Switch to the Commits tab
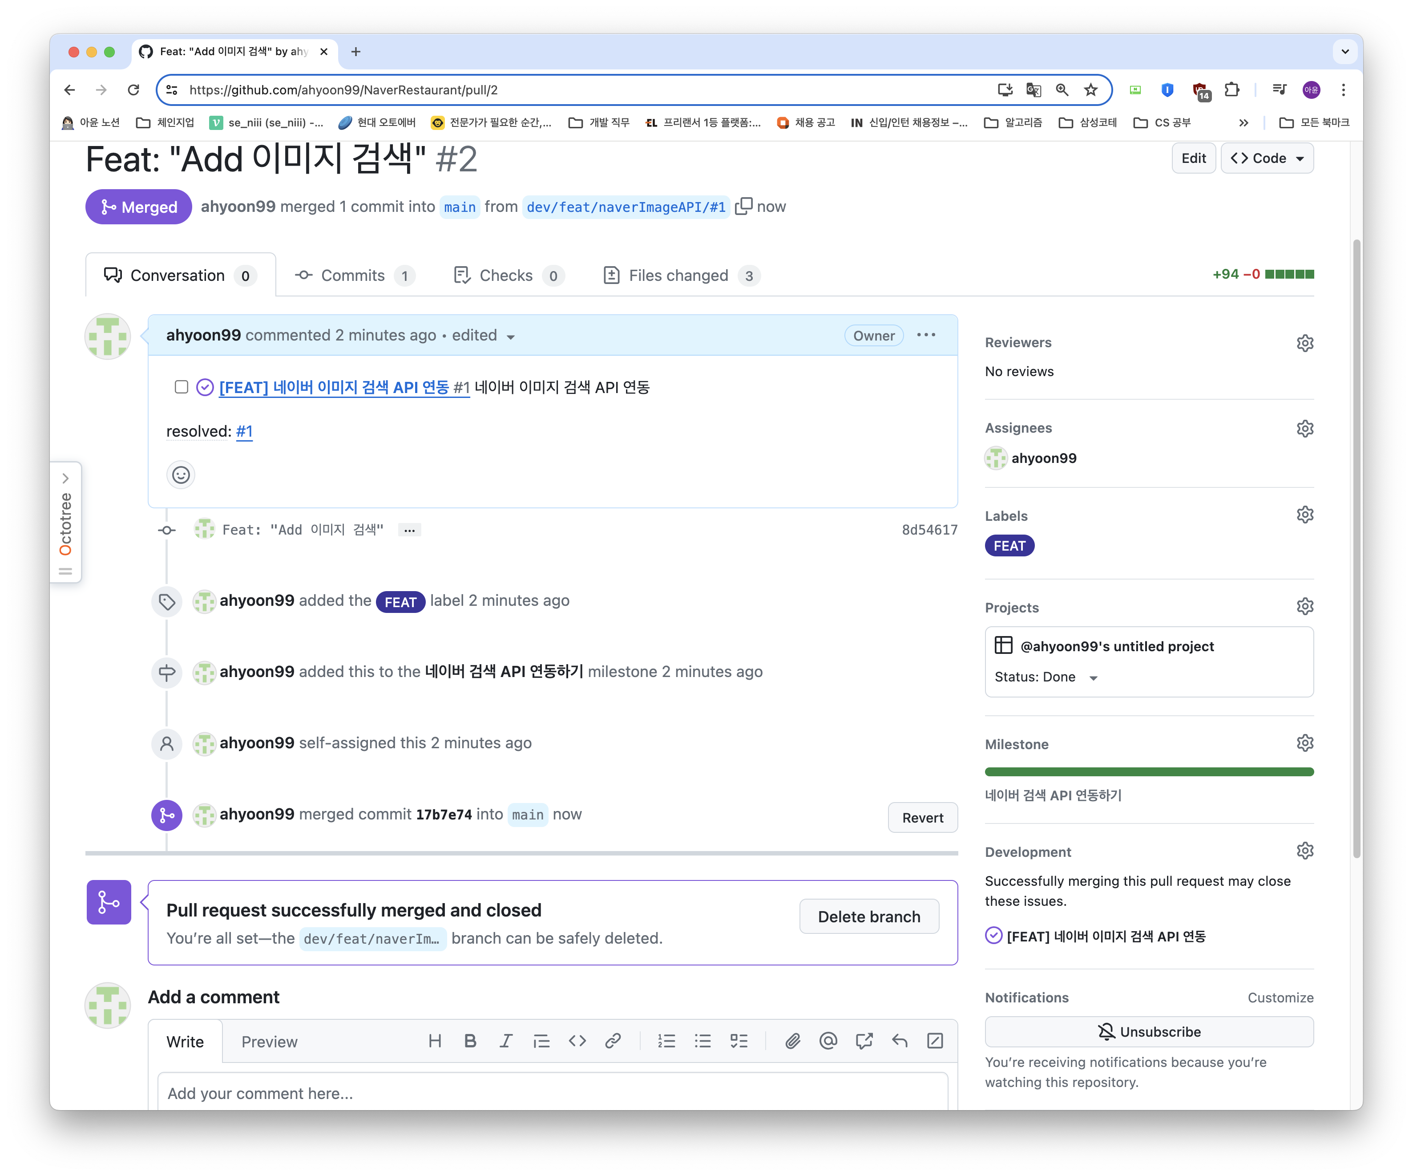The height and width of the screenshot is (1176, 1413). [354, 276]
